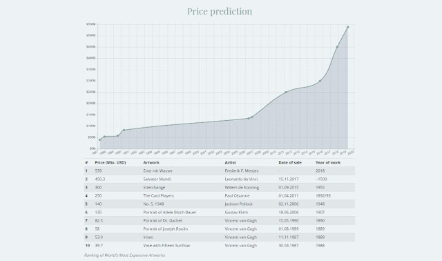Select the $82.5M Dr. Gachet data point
The height and width of the screenshot is (261, 442).
pos(124,130)
